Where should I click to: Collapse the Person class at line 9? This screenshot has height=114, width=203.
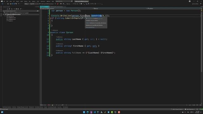coord(51,32)
